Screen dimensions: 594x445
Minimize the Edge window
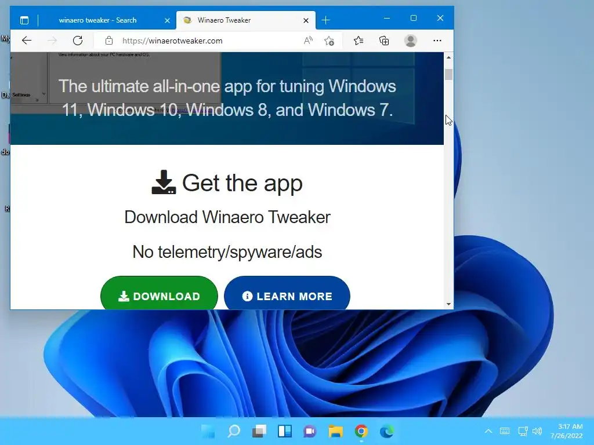[387, 18]
